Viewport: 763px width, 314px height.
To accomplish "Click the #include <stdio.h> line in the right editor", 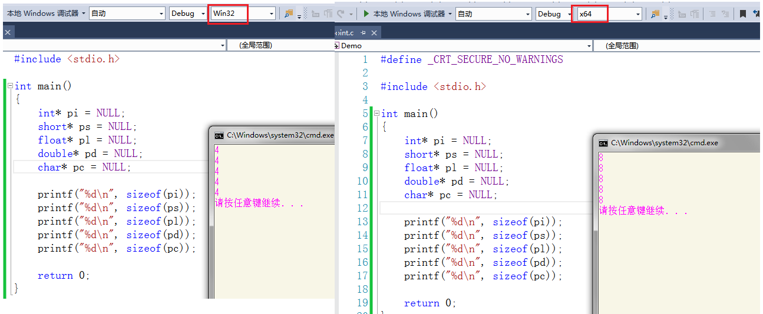I will 434,86.
